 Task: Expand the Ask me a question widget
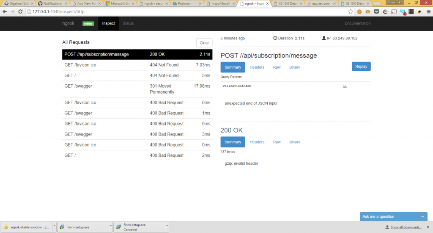pyautogui.click(x=423, y=216)
